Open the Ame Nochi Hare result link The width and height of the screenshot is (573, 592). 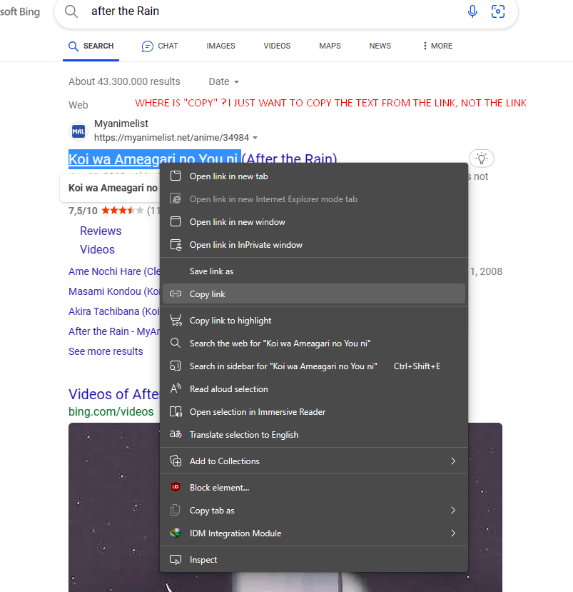point(114,271)
